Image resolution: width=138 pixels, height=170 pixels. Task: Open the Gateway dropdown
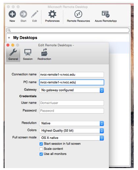coord(72,90)
